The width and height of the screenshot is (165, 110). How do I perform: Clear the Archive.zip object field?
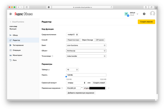[x=104, y=51]
